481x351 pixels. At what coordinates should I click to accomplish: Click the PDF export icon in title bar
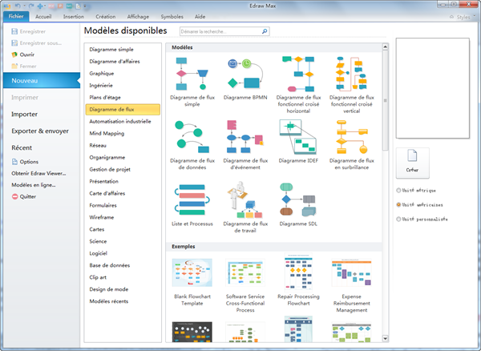click(51, 6)
